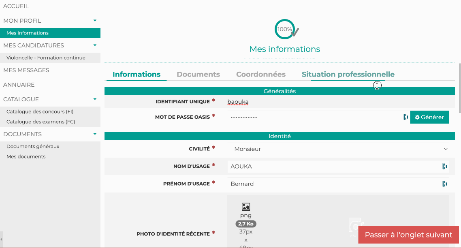Click the Identité section header
Viewport: 461px width, 248px height.
coord(280,136)
